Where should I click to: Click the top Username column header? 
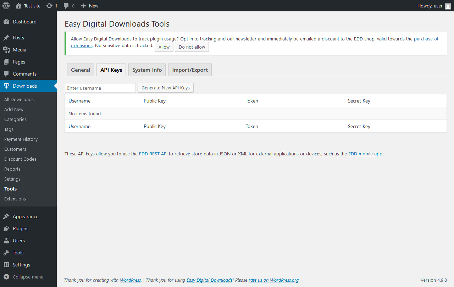pos(79,101)
